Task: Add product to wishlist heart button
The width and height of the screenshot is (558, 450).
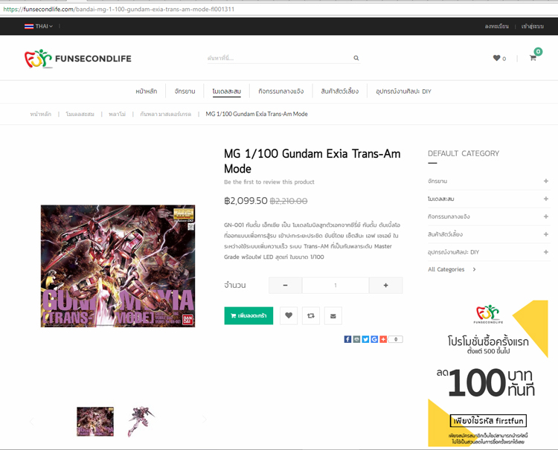Action: pyautogui.click(x=289, y=315)
